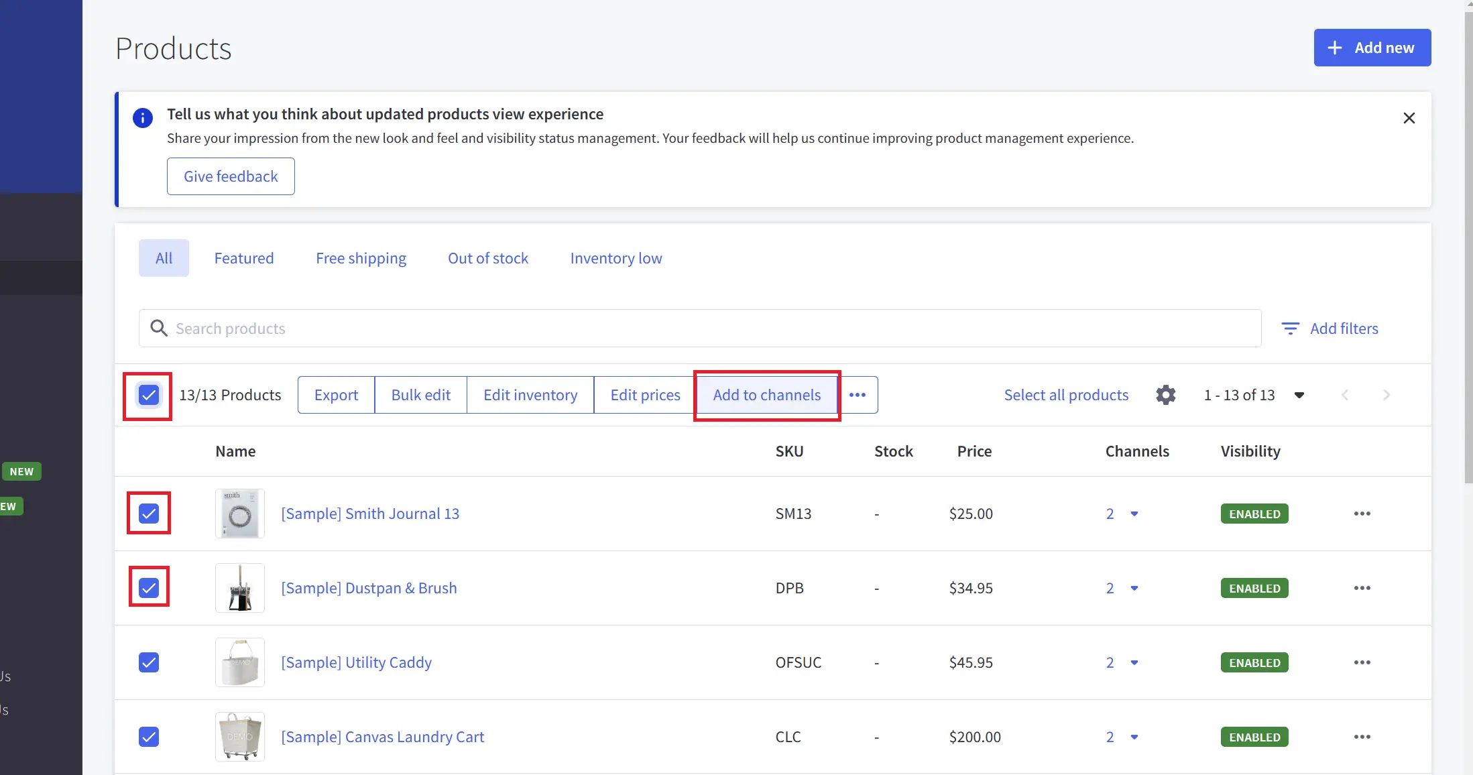Click the Give feedback button
Screen dimensions: 1473x775
pyautogui.click(x=231, y=176)
